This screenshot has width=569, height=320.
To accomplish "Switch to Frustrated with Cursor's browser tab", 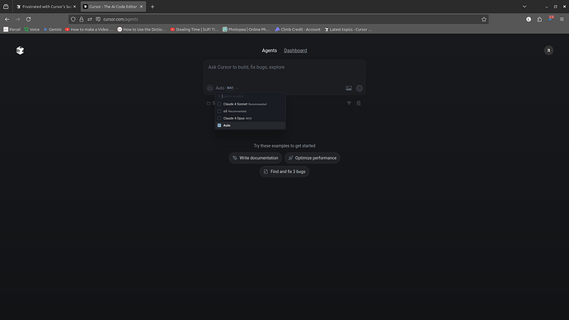I will [x=46, y=7].
